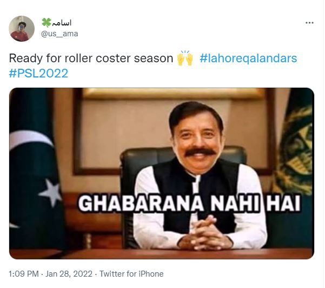This screenshot has width=325, height=288.
Task: Open the three-dot more options menu
Action: 309,23
